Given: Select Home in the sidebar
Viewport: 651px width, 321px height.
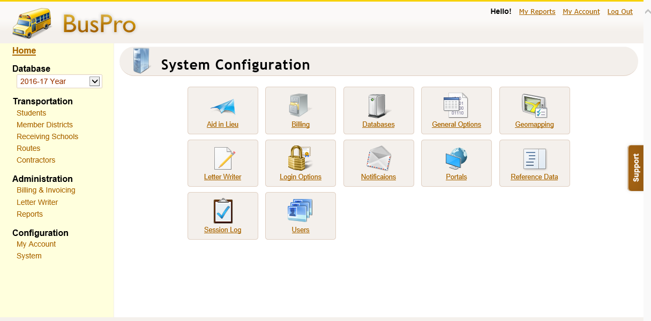Looking at the screenshot, I should 24,50.
